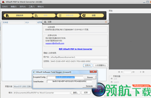Click the Serial Number field in the keygen
Viewport: 151px width, 98px height.
[x=69, y=81]
